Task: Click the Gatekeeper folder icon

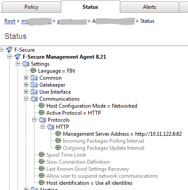Action: coord(34,85)
